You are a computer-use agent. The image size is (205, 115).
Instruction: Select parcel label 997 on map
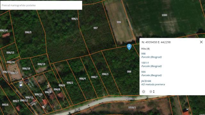[95, 28]
